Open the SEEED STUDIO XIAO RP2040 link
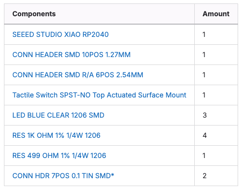Viewport: 247px width, 191px height. click(61, 34)
